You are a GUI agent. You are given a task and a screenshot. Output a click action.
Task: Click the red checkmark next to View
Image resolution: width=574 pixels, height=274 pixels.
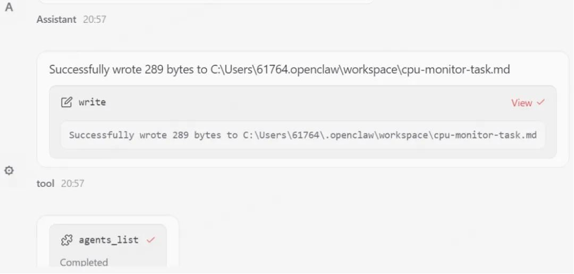[541, 102]
